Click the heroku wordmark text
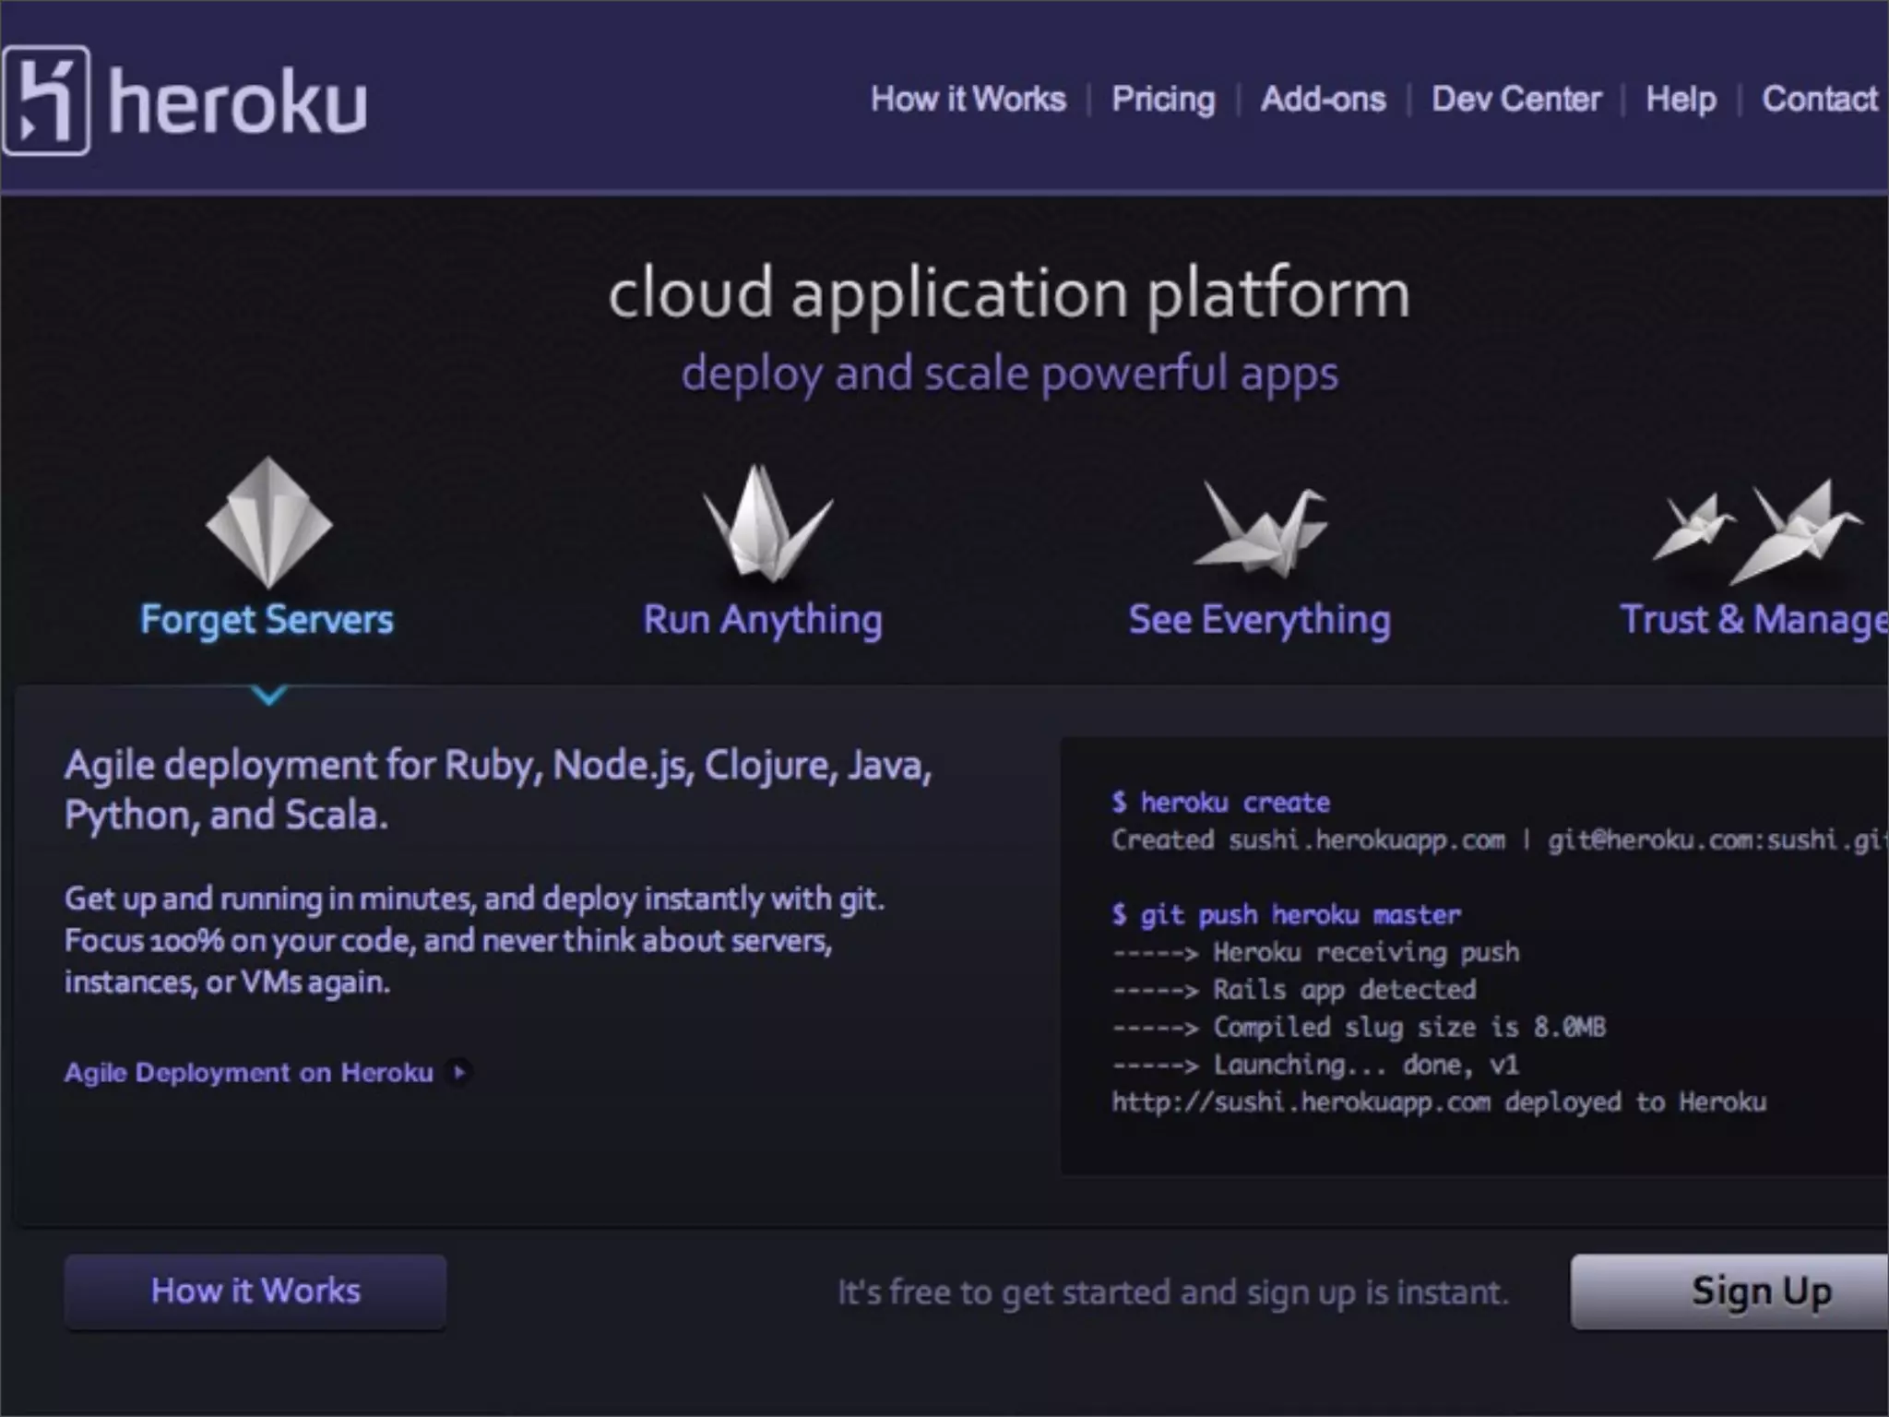Viewport: 1889px width, 1417px height. pos(238,101)
